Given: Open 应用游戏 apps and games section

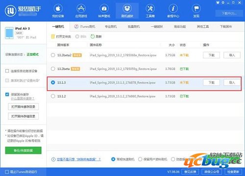Looking at the screenshot, I should (81, 11).
